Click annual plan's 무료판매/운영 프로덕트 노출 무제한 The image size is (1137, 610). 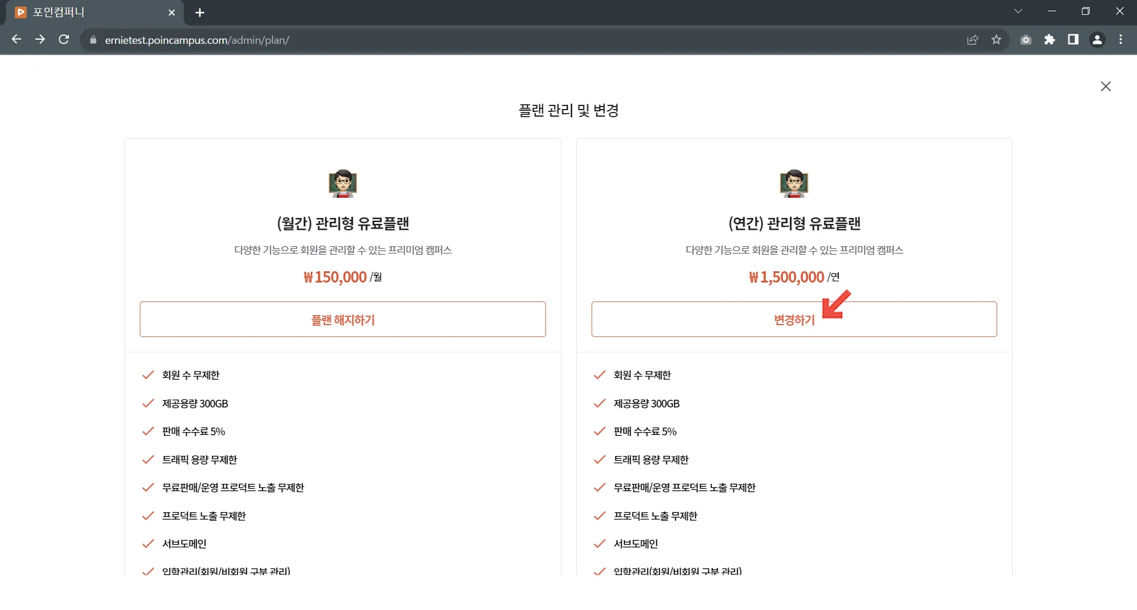tap(685, 487)
